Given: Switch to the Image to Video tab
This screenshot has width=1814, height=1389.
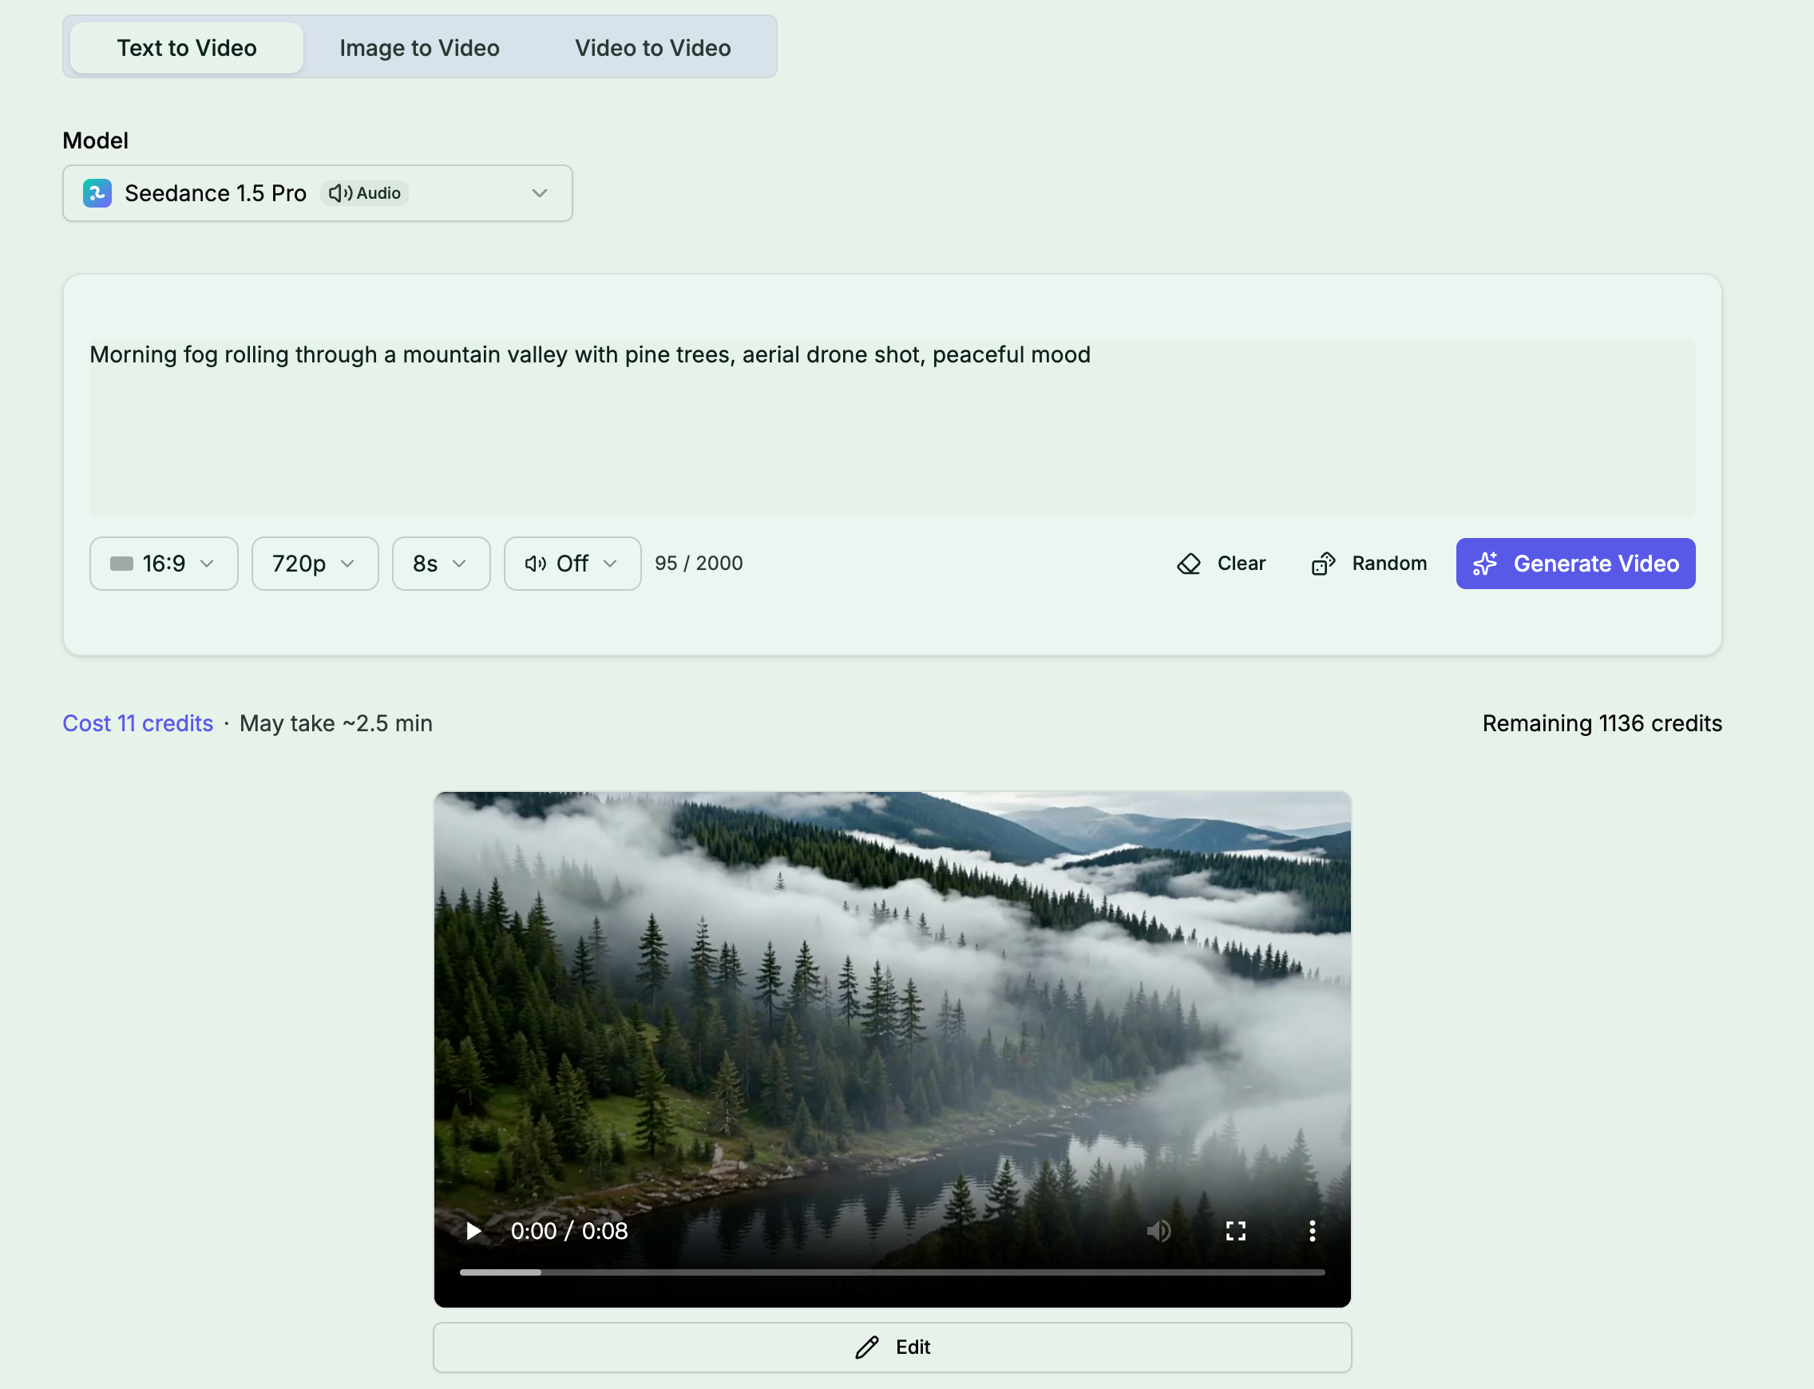Looking at the screenshot, I should (418, 47).
